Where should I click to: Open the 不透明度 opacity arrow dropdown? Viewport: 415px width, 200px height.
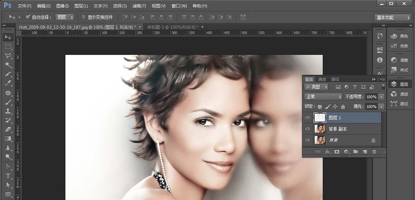pos(381,97)
